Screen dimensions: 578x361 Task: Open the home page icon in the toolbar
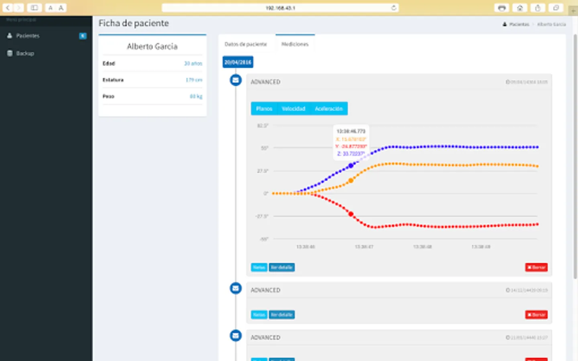(520, 8)
